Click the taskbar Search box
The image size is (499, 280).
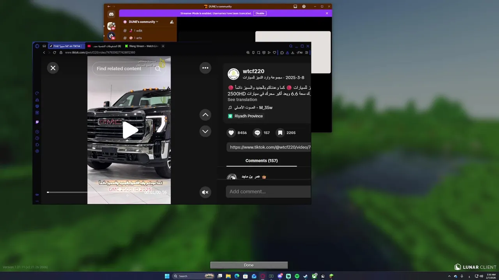[x=193, y=276]
